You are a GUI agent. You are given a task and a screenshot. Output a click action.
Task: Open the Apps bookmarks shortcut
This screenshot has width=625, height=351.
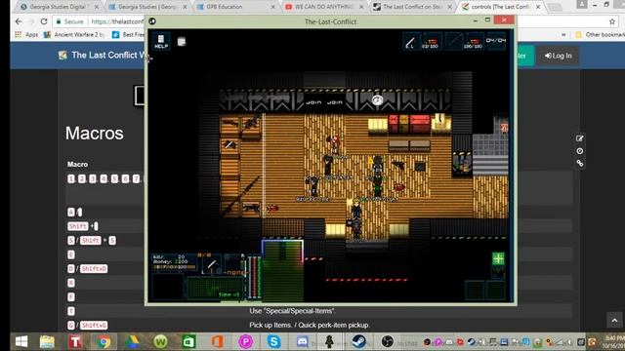26,35
